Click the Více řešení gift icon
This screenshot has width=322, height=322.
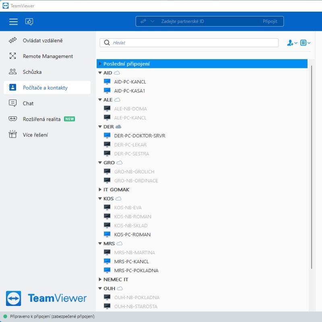(x=13, y=134)
